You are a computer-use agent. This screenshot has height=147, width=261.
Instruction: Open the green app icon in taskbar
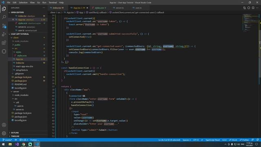30,144
